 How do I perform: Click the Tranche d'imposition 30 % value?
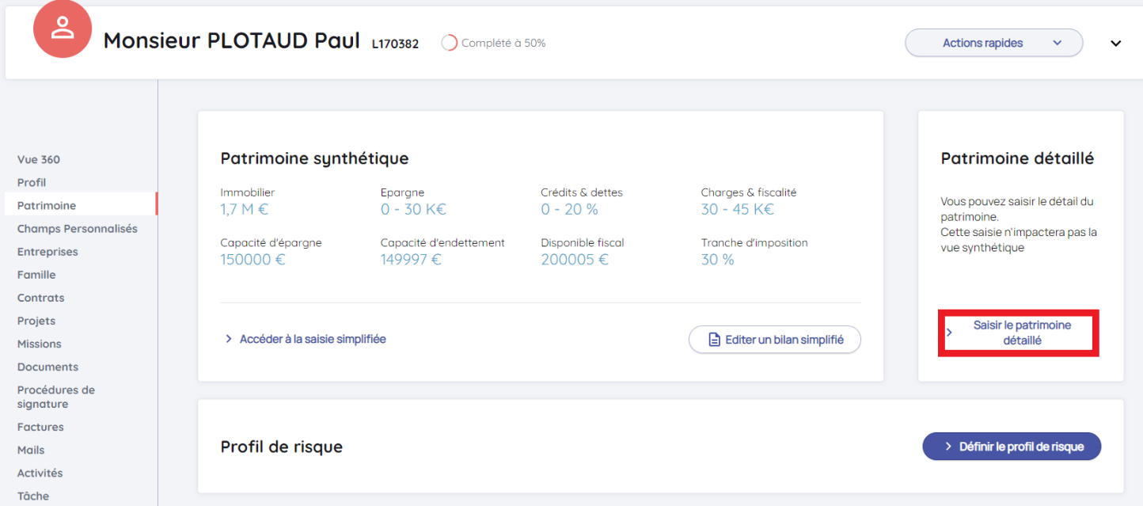pos(717,259)
